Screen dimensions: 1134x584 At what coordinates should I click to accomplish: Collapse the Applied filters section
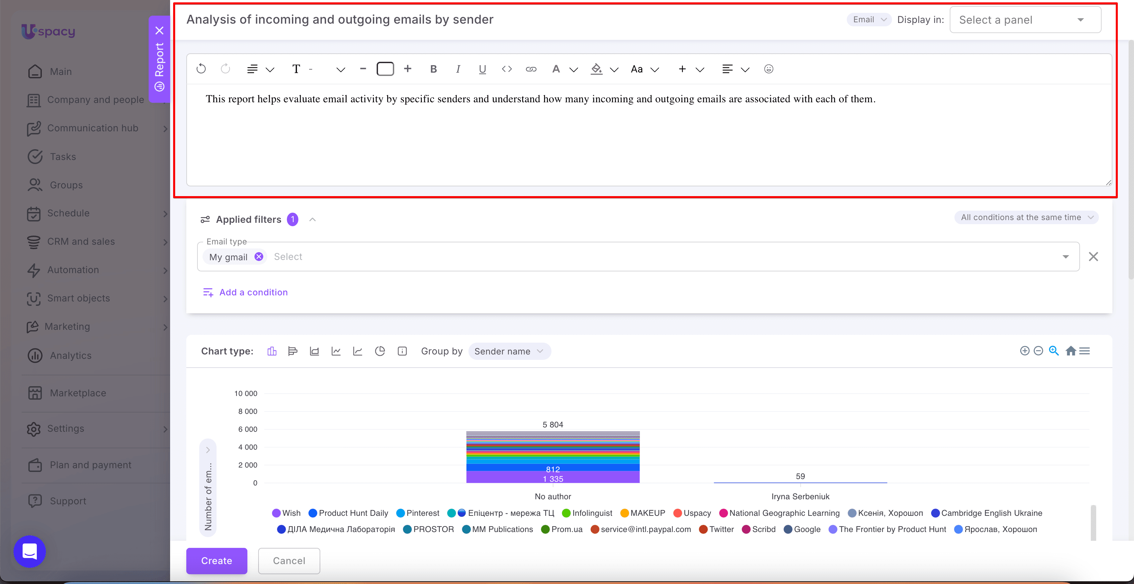click(x=313, y=219)
